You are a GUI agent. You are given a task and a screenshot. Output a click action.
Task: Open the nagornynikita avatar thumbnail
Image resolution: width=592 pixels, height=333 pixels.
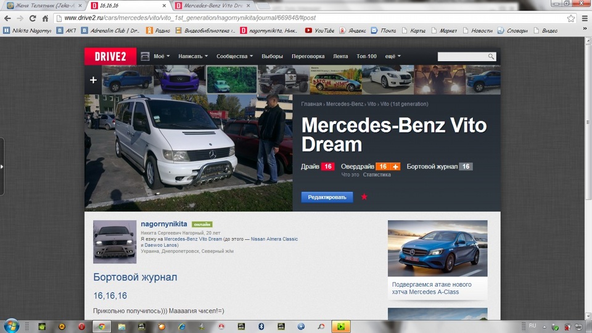[x=115, y=242]
